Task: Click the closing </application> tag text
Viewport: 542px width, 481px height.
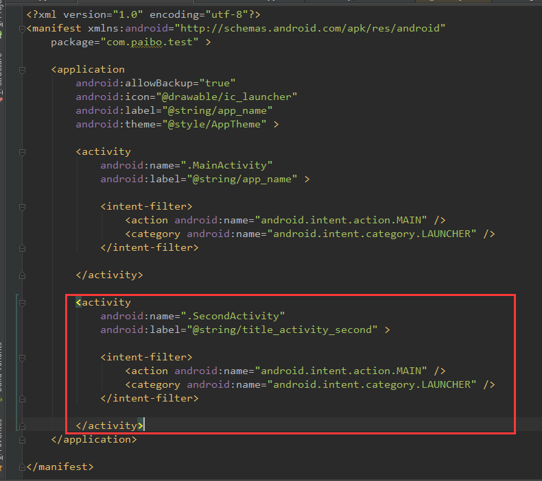Action: click(x=94, y=440)
